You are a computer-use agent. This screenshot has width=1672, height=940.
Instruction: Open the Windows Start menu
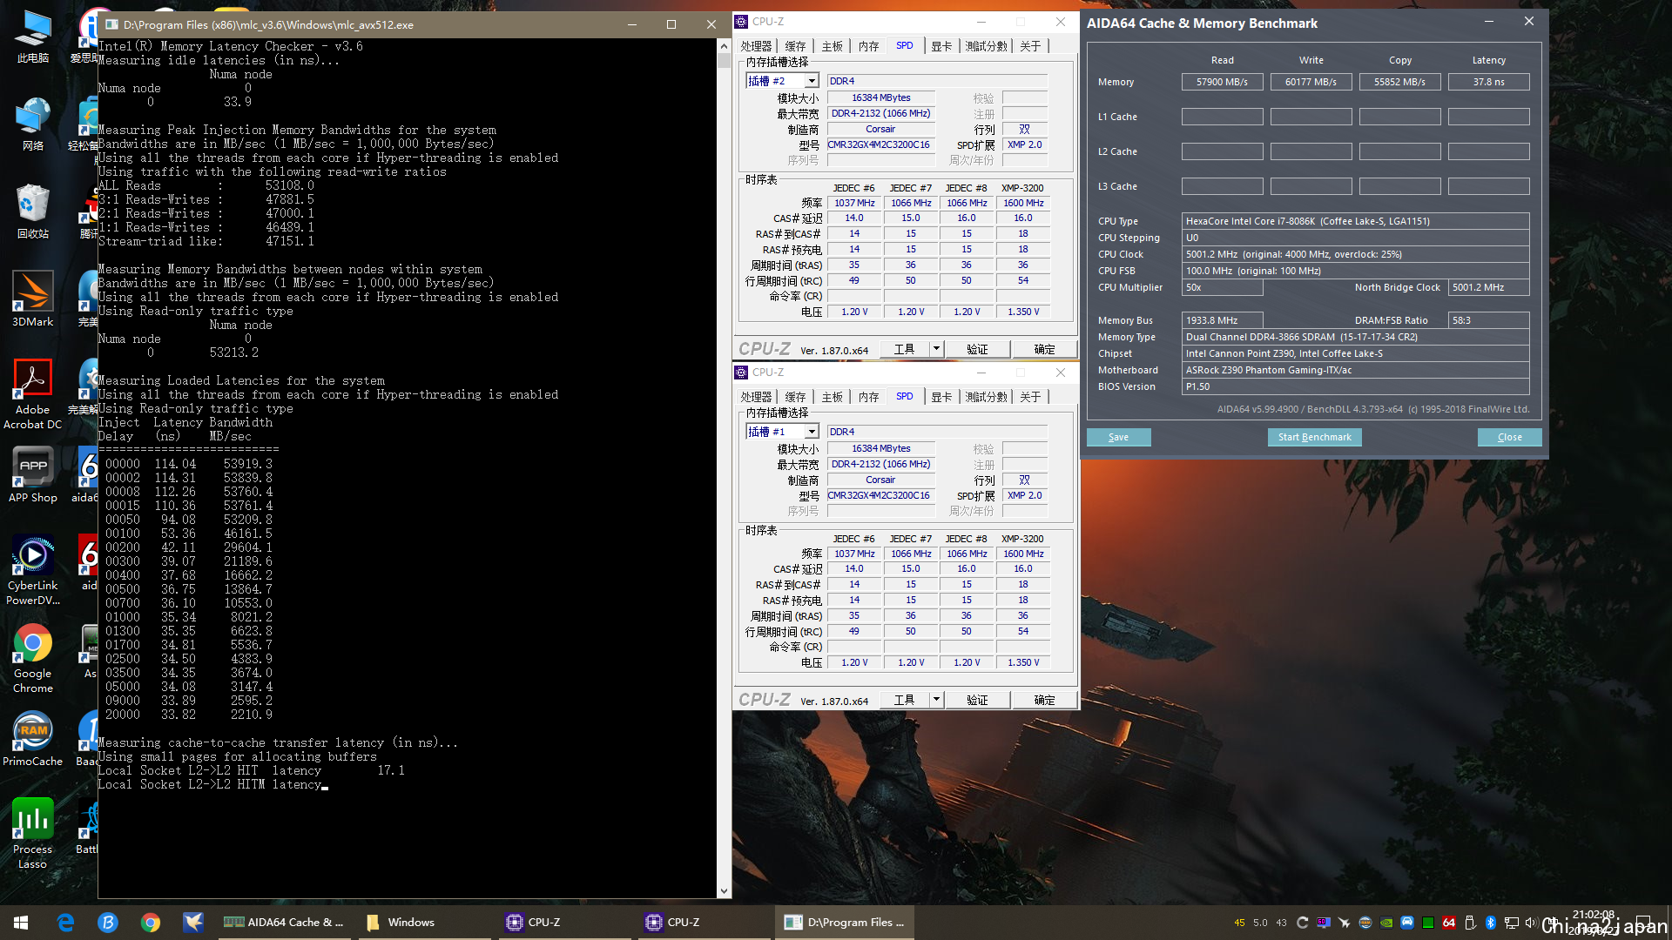[x=21, y=923]
